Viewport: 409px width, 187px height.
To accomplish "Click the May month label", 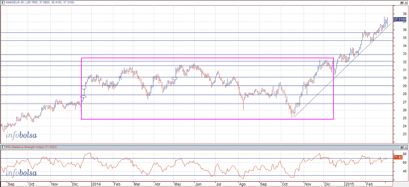I will point(178,185).
